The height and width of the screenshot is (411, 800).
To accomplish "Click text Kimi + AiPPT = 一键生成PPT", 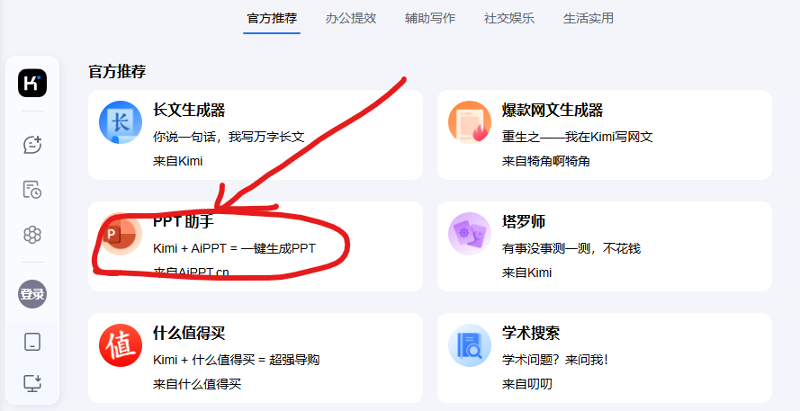I will 234,248.
